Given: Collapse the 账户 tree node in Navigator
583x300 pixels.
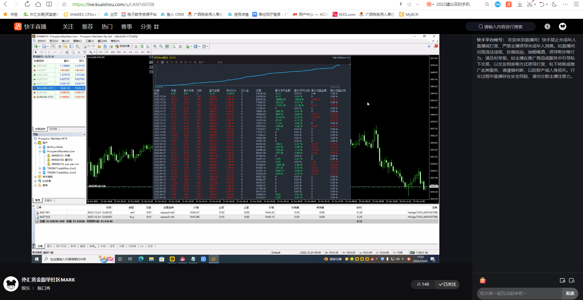Looking at the screenshot, I should [35, 143].
